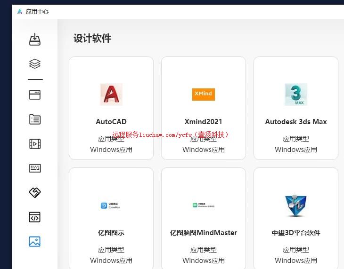Screen dimensions: 344x269
Task: Click 应用类型 label under Autodesk 3ds Max
Action: point(296,139)
